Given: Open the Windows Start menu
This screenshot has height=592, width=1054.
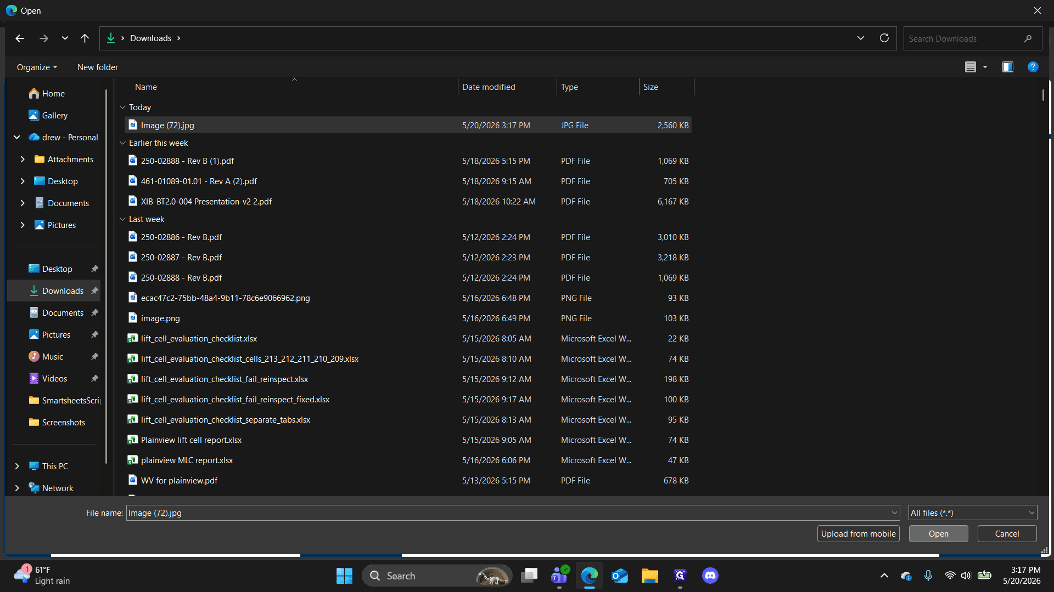Looking at the screenshot, I should pyautogui.click(x=344, y=576).
